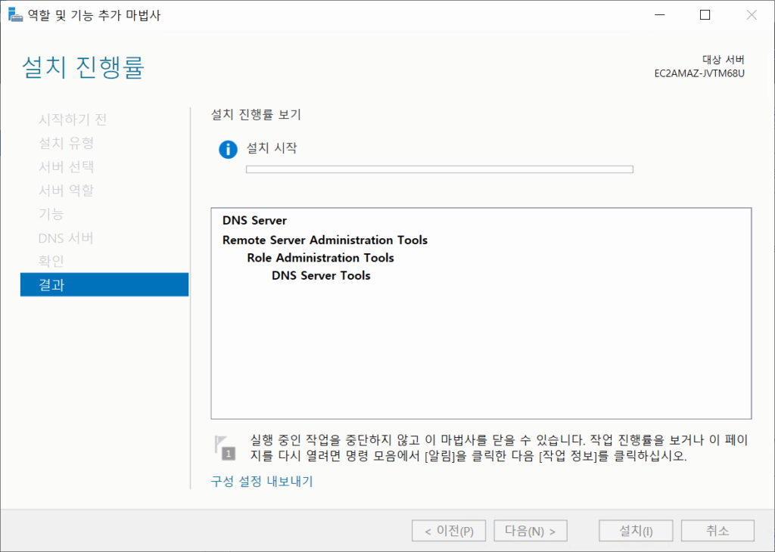Click the wizard app icon in title bar
This screenshot has width=775, height=552.
pos(15,15)
